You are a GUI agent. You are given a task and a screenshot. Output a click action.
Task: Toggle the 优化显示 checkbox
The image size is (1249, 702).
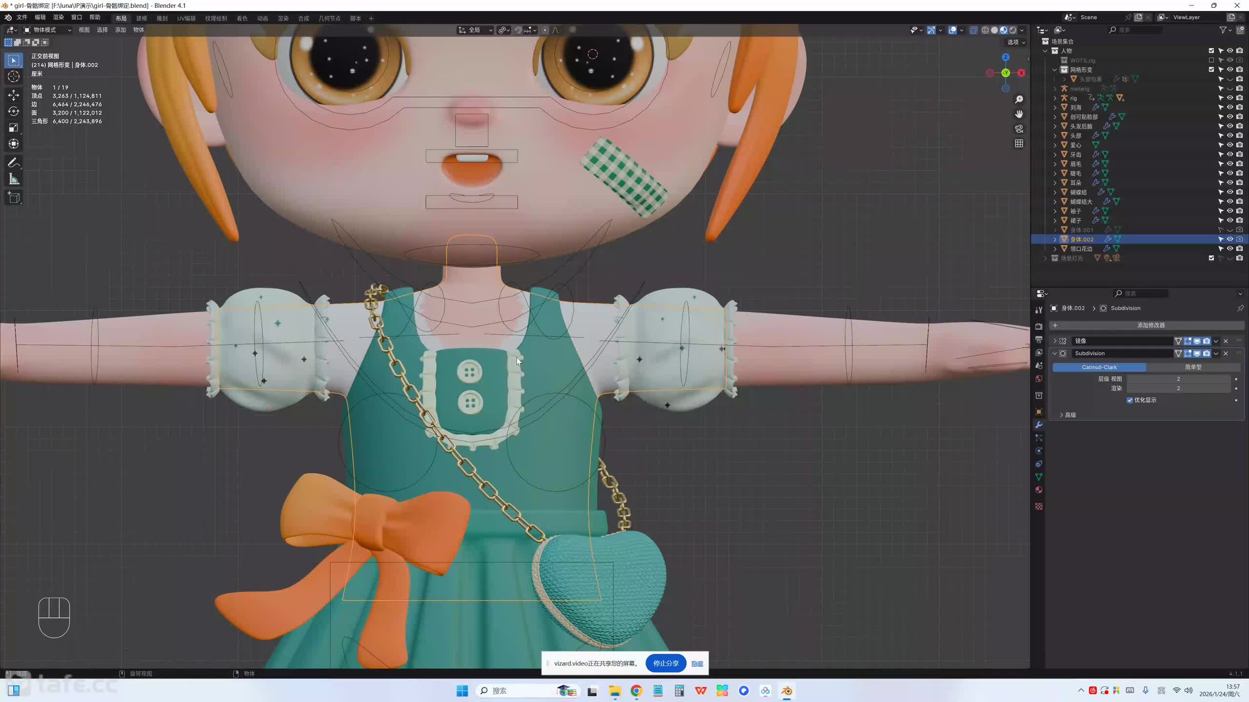tap(1130, 400)
